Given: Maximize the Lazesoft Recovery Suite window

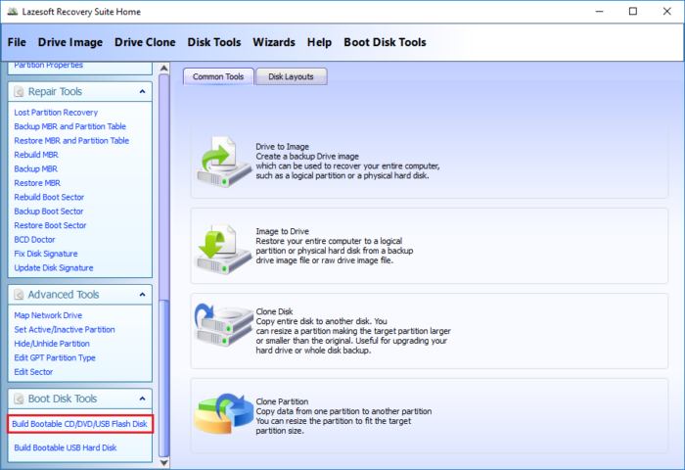Looking at the screenshot, I should [x=633, y=12].
